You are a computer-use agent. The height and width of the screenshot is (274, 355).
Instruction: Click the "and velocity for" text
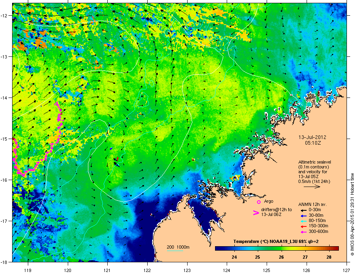pyautogui.click(x=313, y=172)
